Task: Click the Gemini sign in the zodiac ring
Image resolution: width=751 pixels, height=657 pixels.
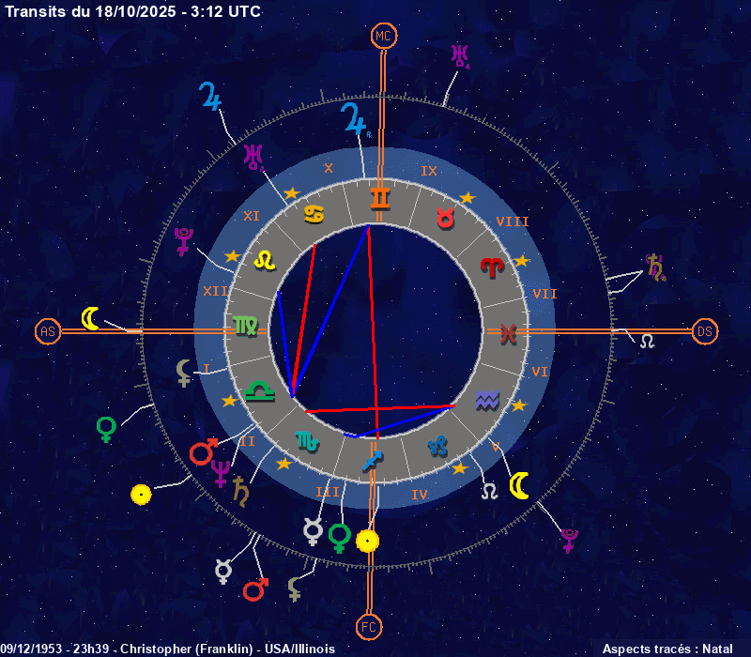Action: [380, 198]
